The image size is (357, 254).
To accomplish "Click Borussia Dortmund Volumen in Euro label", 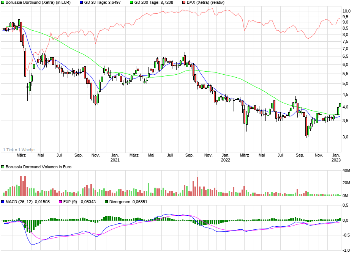I will tap(38, 167).
